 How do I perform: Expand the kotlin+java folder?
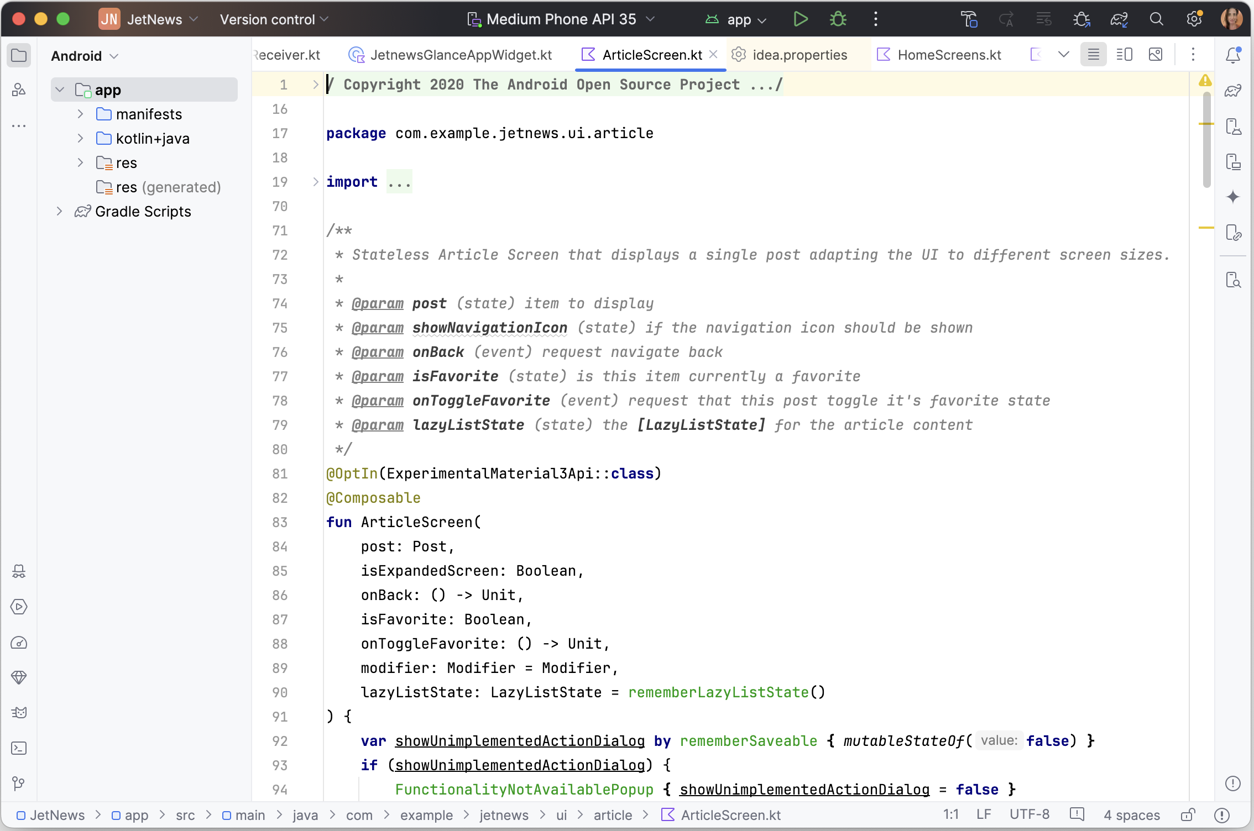click(81, 138)
